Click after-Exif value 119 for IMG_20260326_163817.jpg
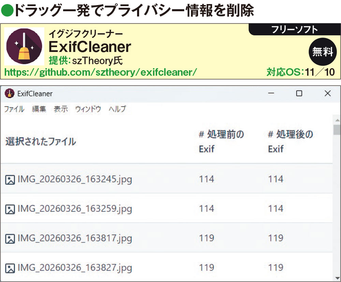341x282 pixels. (276, 238)
